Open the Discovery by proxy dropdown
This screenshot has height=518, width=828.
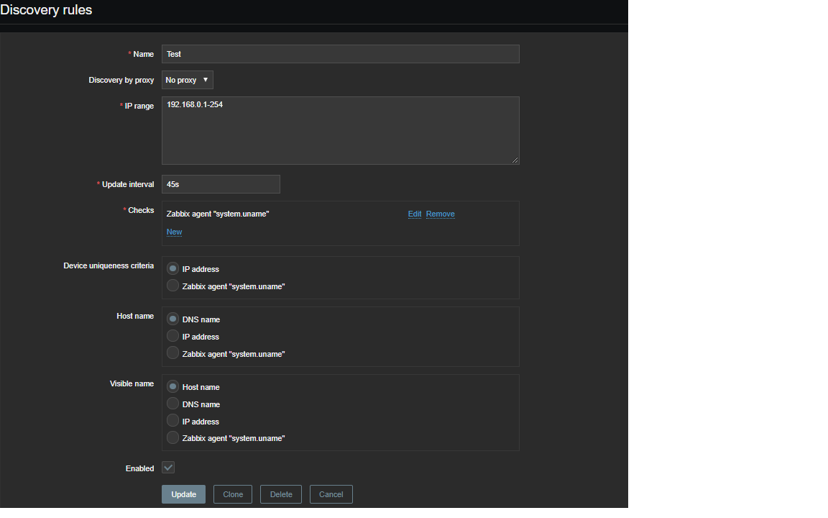[x=187, y=80]
